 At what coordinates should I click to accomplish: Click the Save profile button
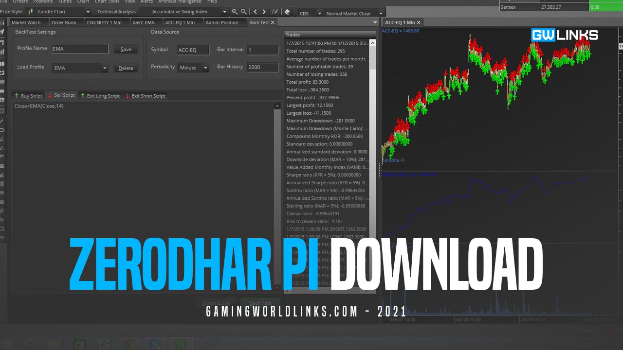tap(126, 49)
